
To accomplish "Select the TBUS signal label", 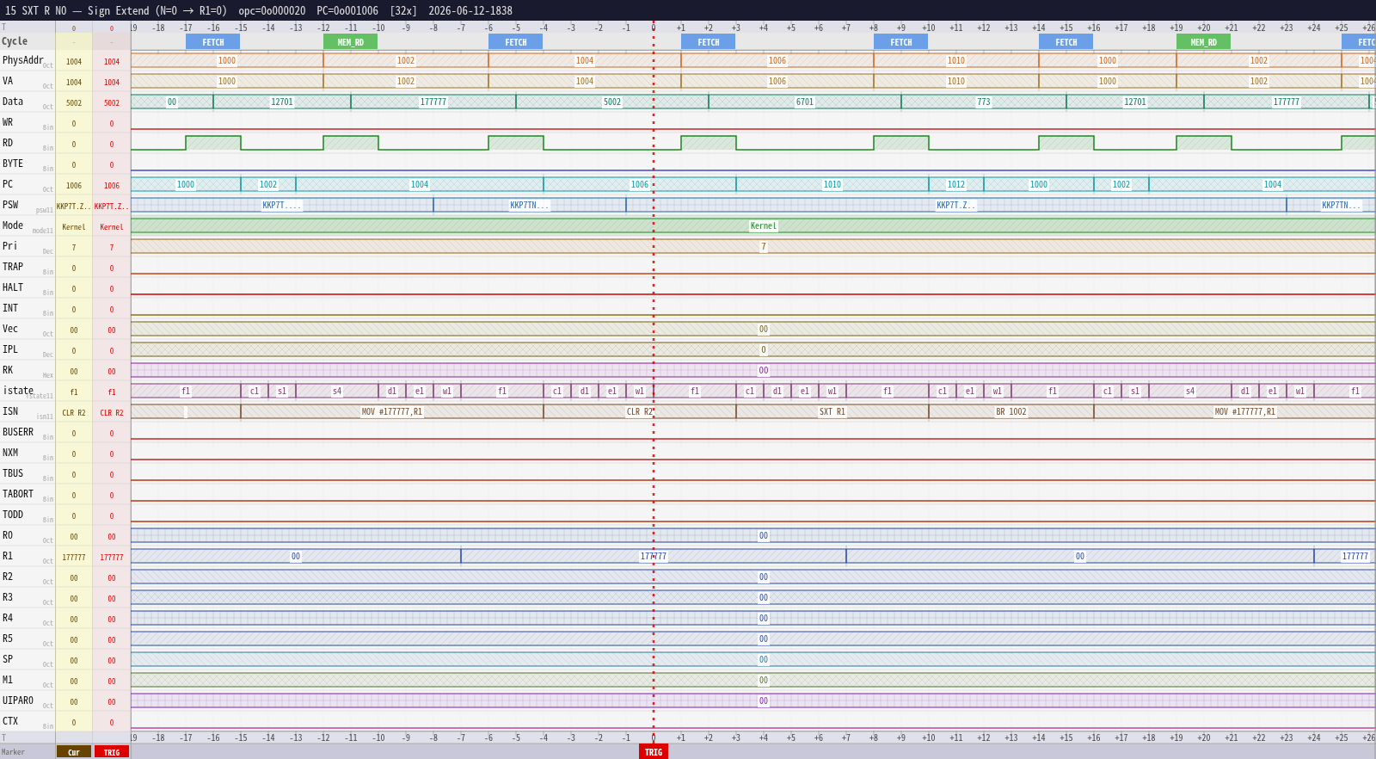I will 13,473.
